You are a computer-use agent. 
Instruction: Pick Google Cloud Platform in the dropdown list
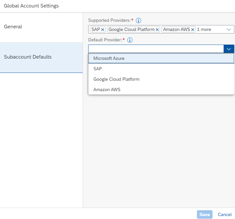[x=116, y=79]
